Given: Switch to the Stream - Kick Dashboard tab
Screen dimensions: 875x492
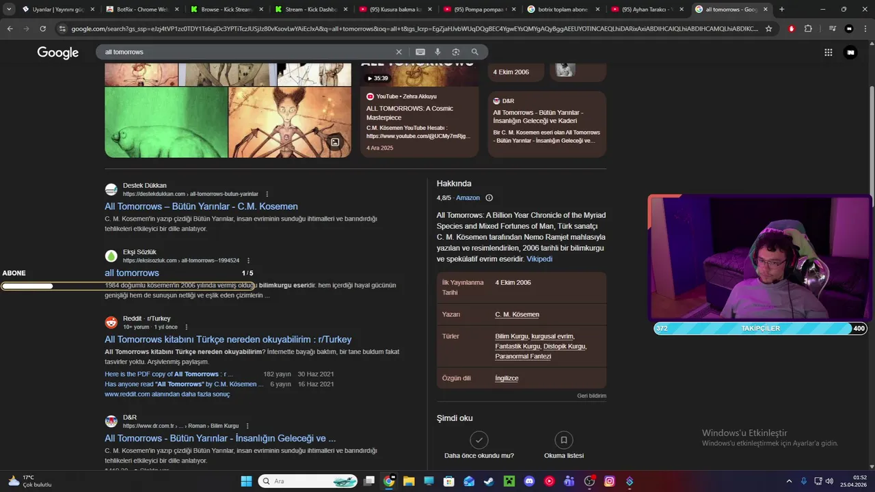Looking at the screenshot, I should (x=311, y=10).
